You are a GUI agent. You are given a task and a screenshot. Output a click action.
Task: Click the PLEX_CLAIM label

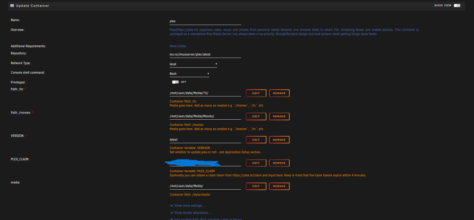click(x=20, y=159)
